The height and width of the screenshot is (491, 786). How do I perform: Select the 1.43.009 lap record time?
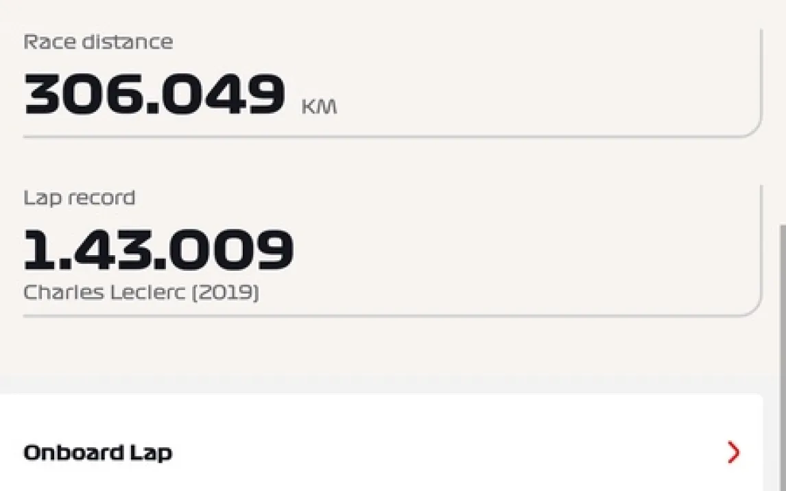[158, 250]
